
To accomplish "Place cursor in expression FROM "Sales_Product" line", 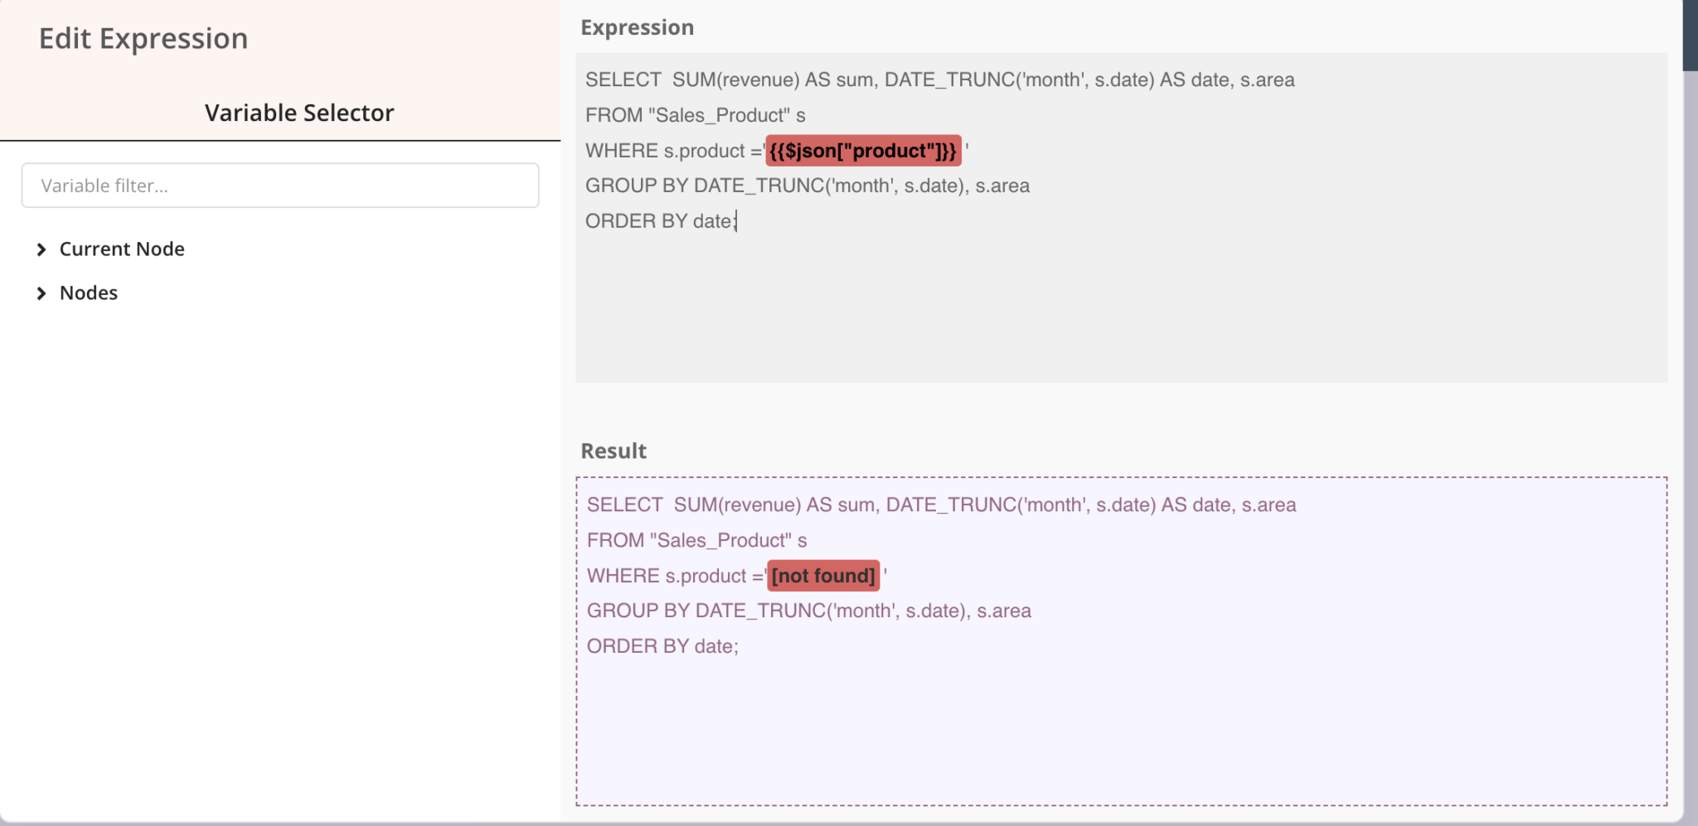I will pyautogui.click(x=695, y=116).
